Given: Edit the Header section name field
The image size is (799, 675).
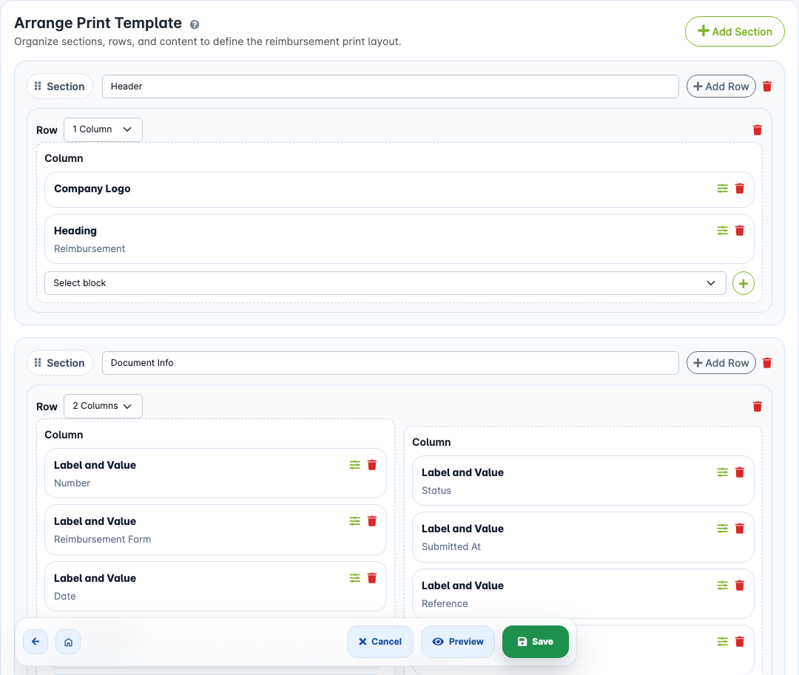Looking at the screenshot, I should pos(391,87).
